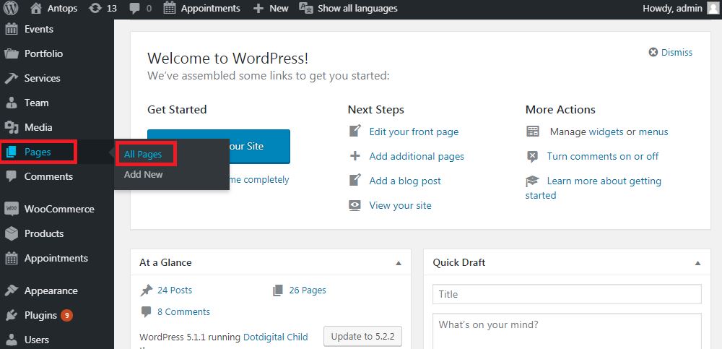Click the What's on your mind textarea
Screen dimensions: 722x349
tap(567, 332)
